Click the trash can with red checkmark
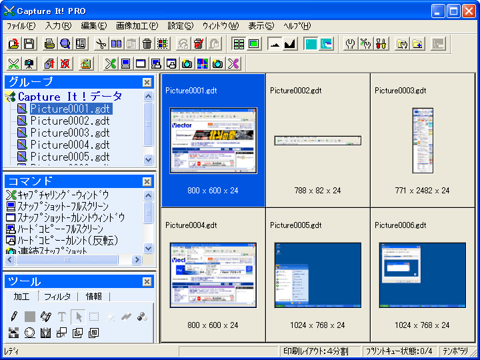 pyautogui.click(x=199, y=44)
